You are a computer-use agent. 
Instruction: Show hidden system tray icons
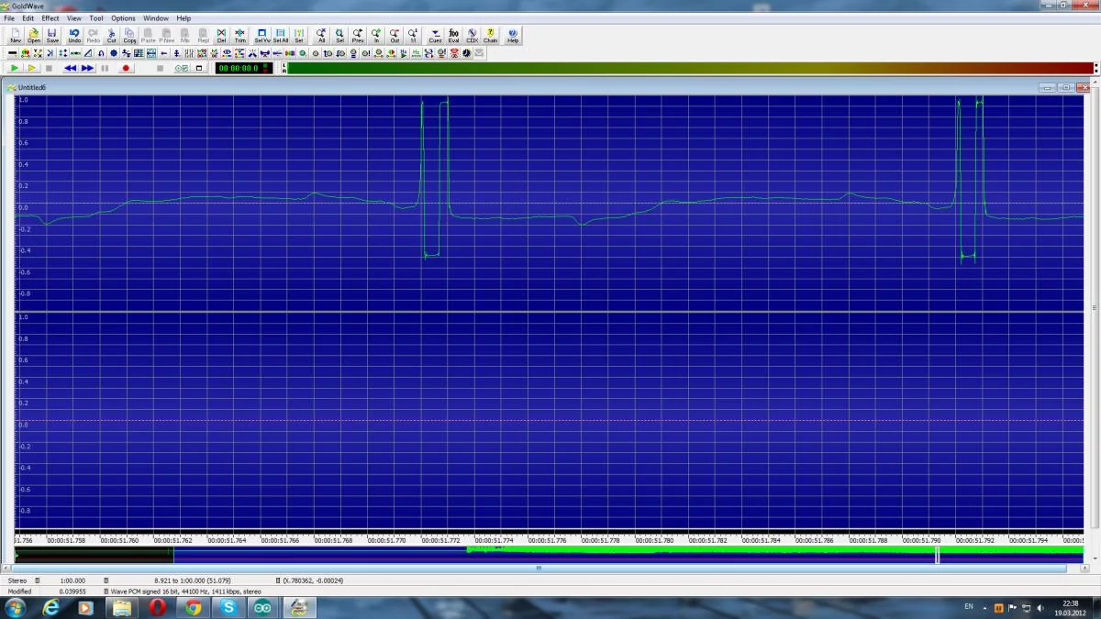(x=985, y=608)
